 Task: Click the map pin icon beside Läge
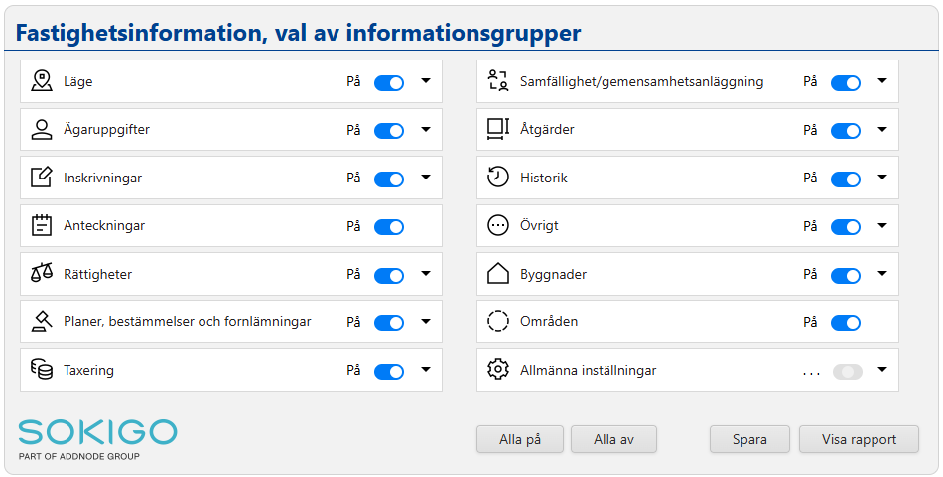pos(42,81)
